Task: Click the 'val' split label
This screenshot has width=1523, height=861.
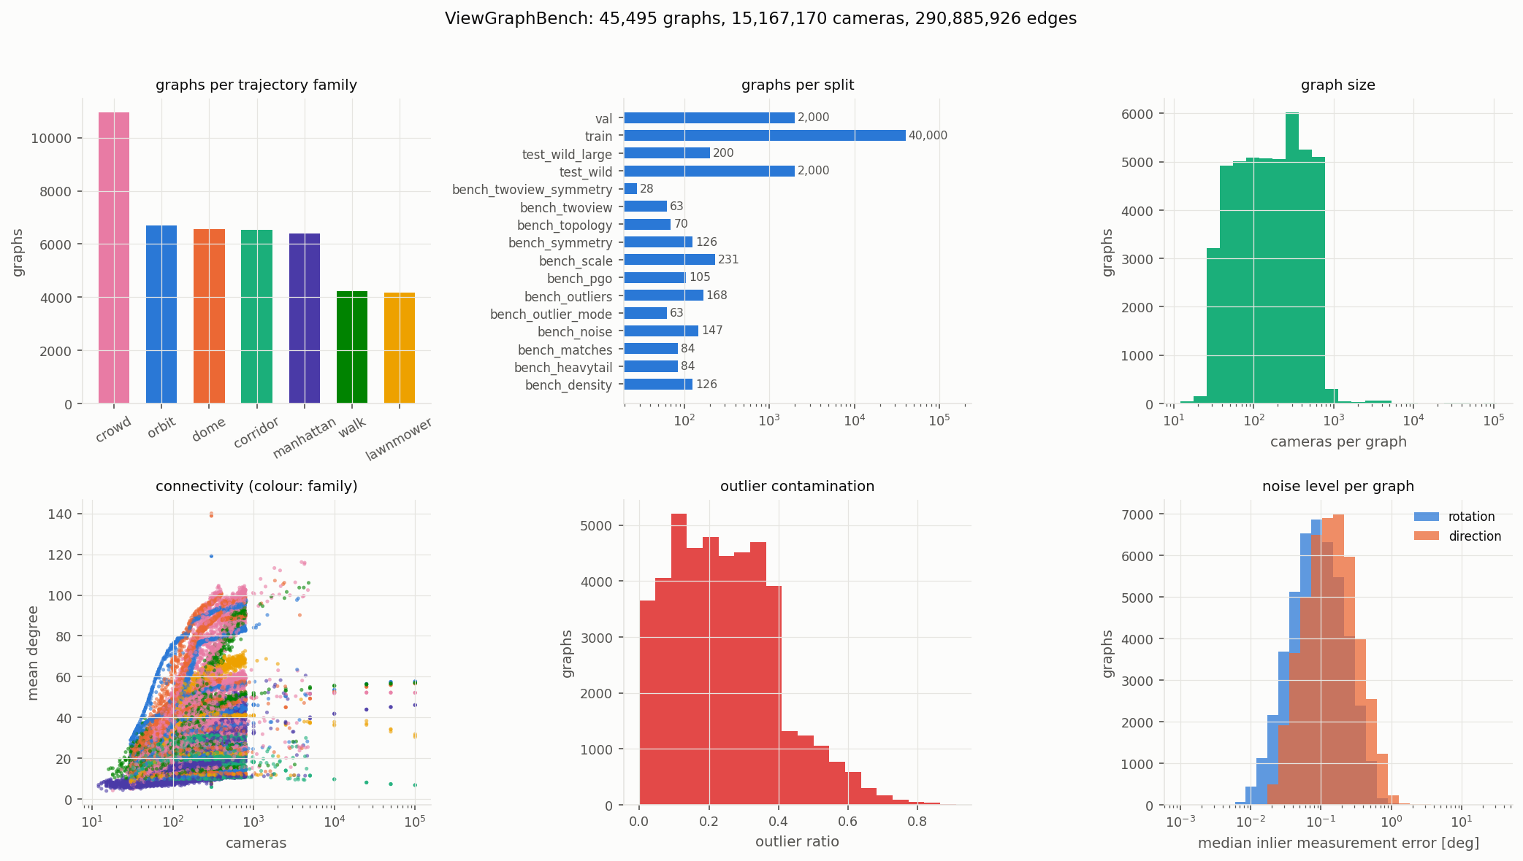Action: (x=603, y=119)
